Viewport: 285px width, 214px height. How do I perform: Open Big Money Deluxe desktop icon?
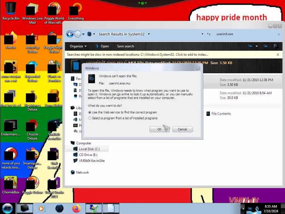32,100
